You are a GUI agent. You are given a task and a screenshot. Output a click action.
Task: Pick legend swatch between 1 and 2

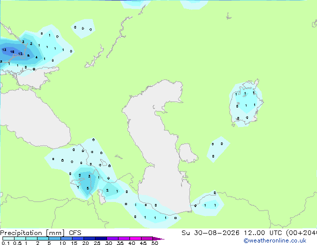point(31,238)
